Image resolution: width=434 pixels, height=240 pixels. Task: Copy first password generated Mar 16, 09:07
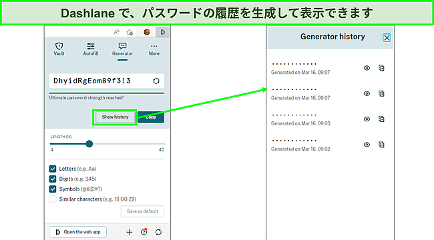tap(381, 68)
